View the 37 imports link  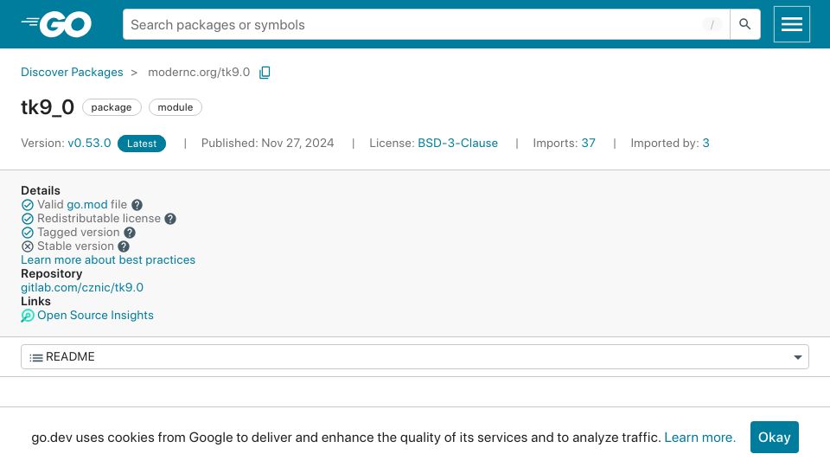click(588, 143)
